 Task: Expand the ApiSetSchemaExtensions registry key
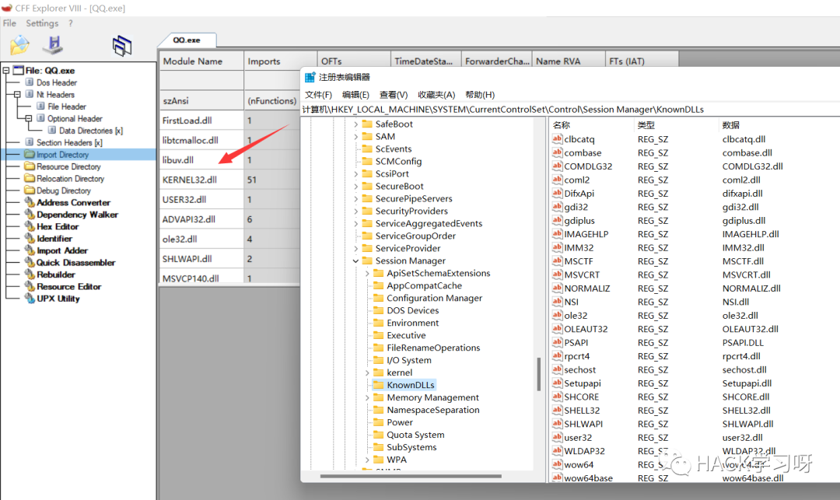coord(367,273)
